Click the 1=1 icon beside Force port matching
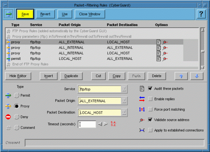The width and height of the screenshot is (210, 152). [x=142, y=109]
